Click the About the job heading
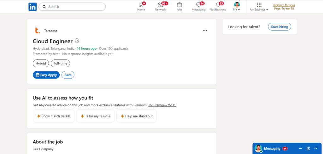Screen dimensions: 323x154 pyautogui.click(x=48, y=142)
